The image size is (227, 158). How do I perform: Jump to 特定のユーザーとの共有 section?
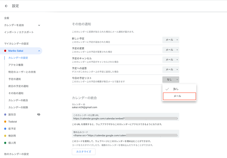22,72
